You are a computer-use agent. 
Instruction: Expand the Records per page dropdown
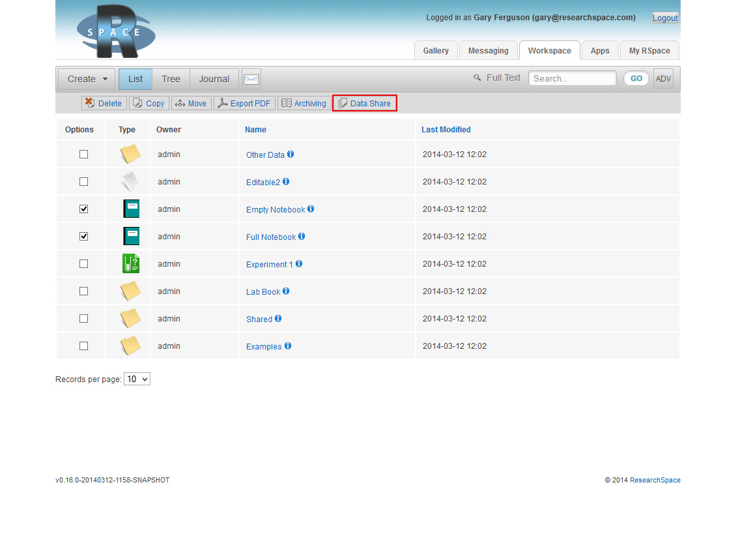pos(137,379)
